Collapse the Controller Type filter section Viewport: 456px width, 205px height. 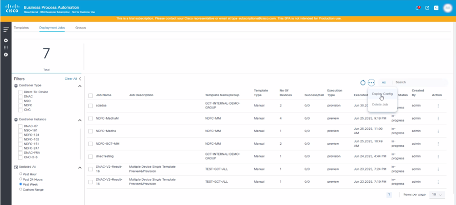[x=80, y=86]
